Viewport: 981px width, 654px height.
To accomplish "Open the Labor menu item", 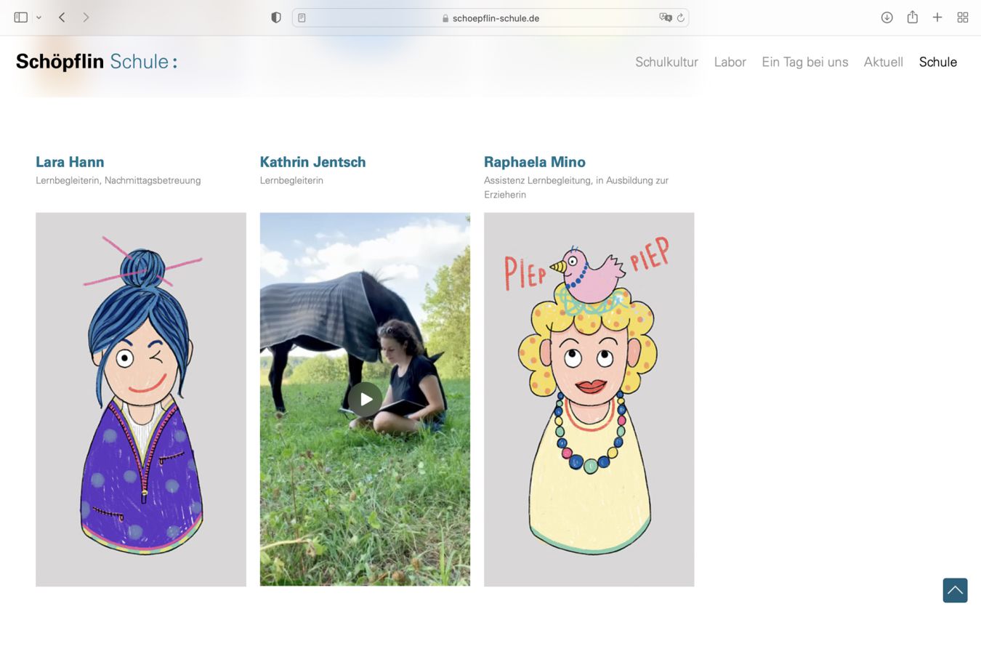I will [x=730, y=62].
